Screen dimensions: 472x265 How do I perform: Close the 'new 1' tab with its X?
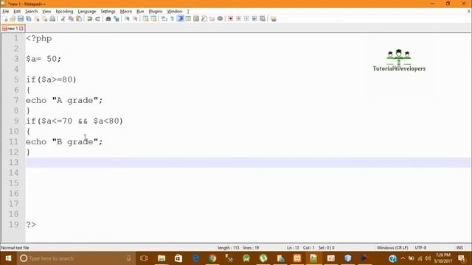click(x=21, y=29)
